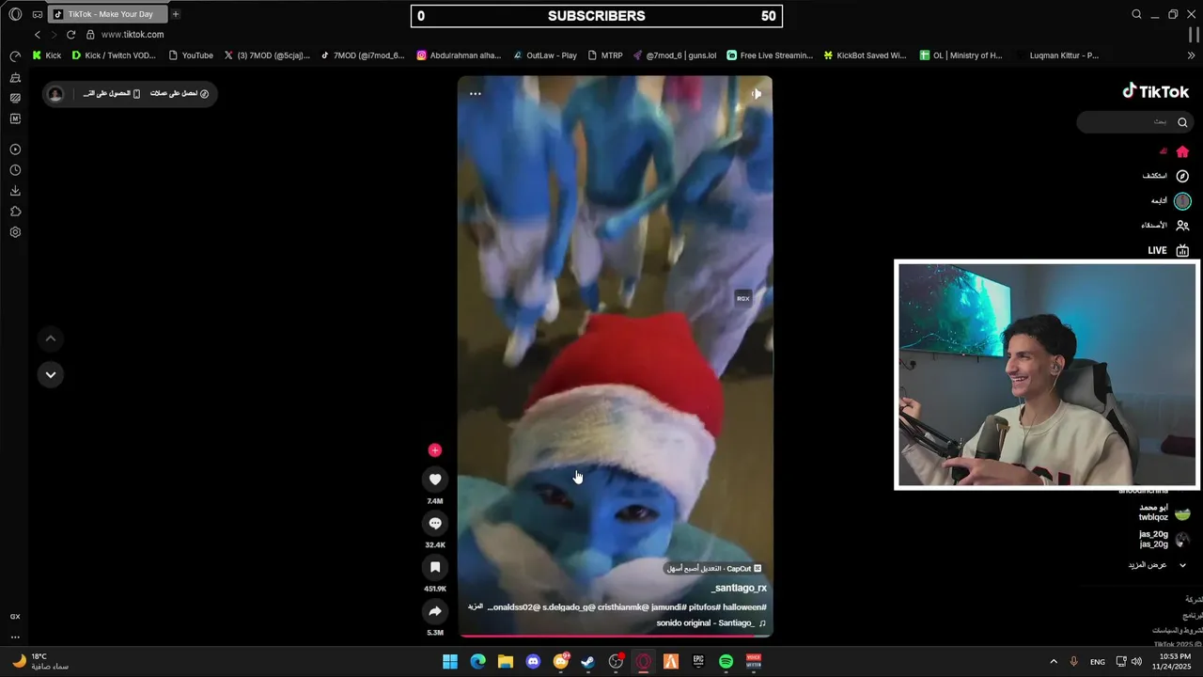This screenshot has height=677, width=1203.
Task: Open a new browser tab
Action: point(176,14)
